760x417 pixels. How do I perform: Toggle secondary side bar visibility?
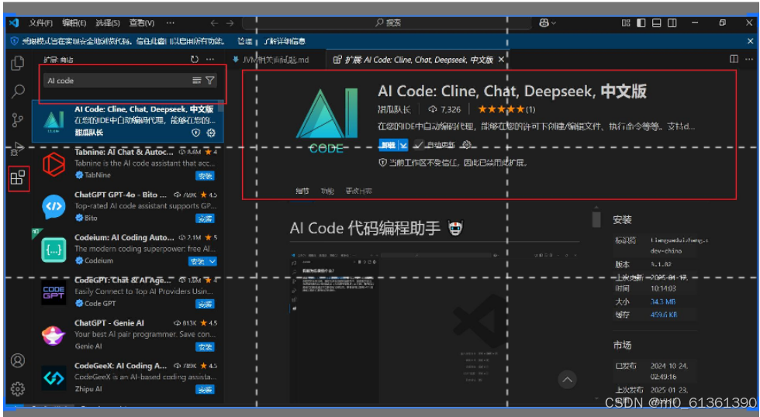pyautogui.click(x=672, y=22)
